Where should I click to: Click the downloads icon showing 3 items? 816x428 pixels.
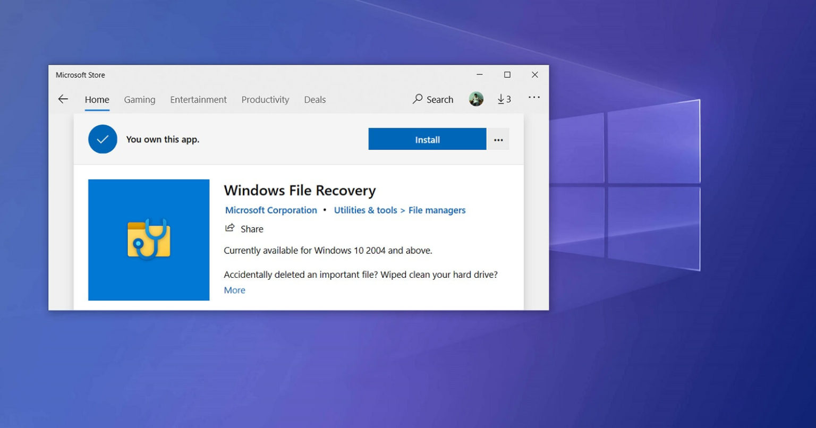503,99
